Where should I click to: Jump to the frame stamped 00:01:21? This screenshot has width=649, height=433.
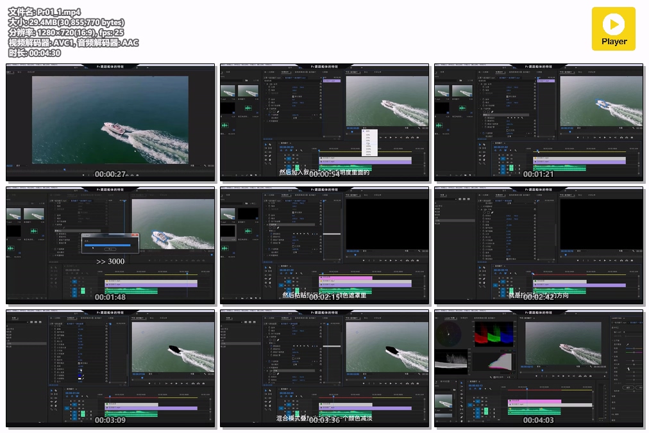coord(539,122)
